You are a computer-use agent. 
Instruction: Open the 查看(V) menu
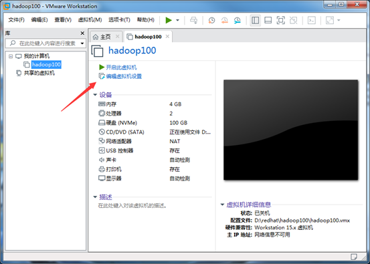tap(63, 20)
